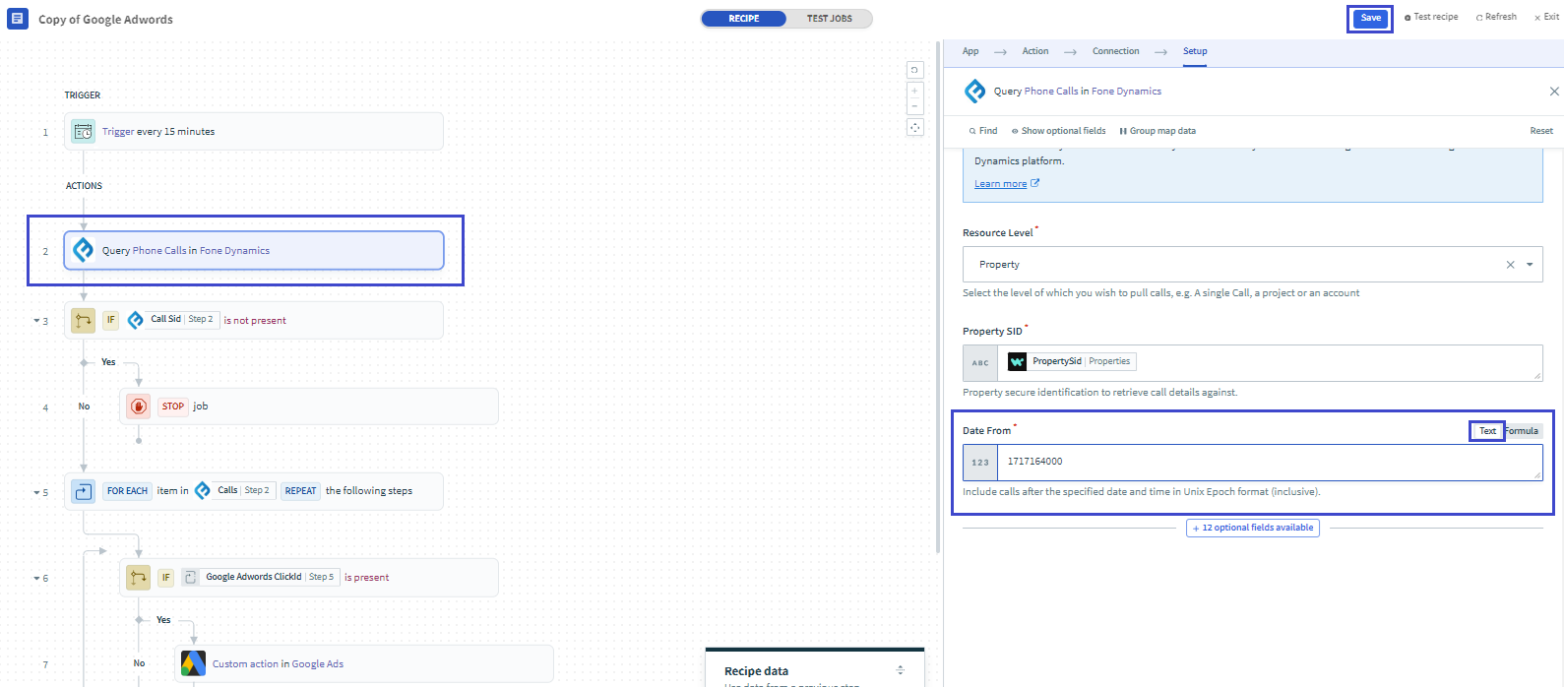Expand the 12 optional fields available
Screen dimensions: 1564x688
click(1253, 528)
